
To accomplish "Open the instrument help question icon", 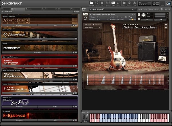I will tap(166, 27).
